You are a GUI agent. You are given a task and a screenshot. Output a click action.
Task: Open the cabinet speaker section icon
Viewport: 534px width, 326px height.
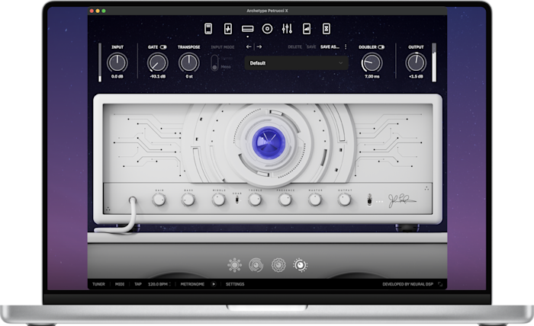coord(267,29)
